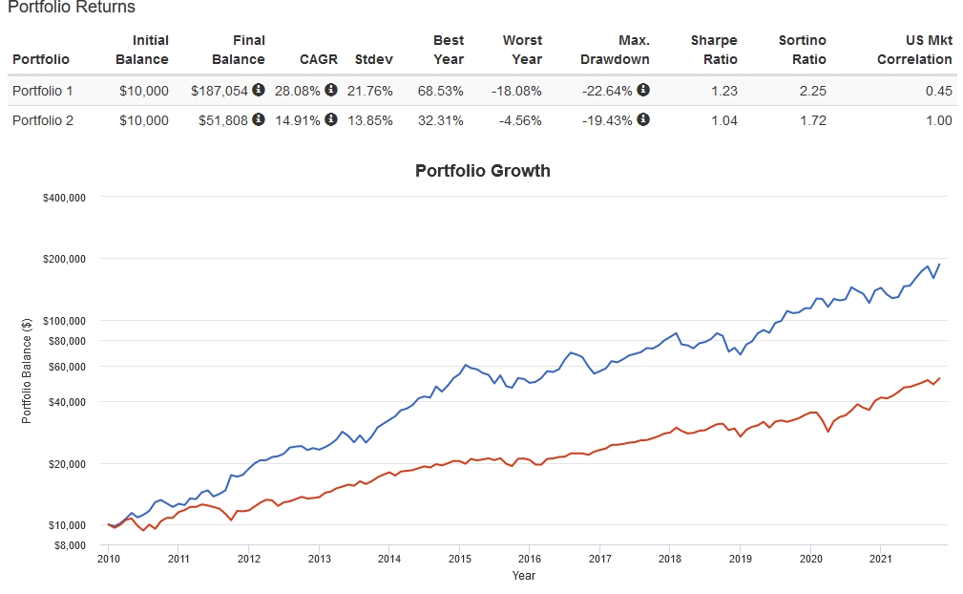Screen dimensions: 963x594
Task: Click the Max. Drawdown column header
Action: click(x=615, y=50)
